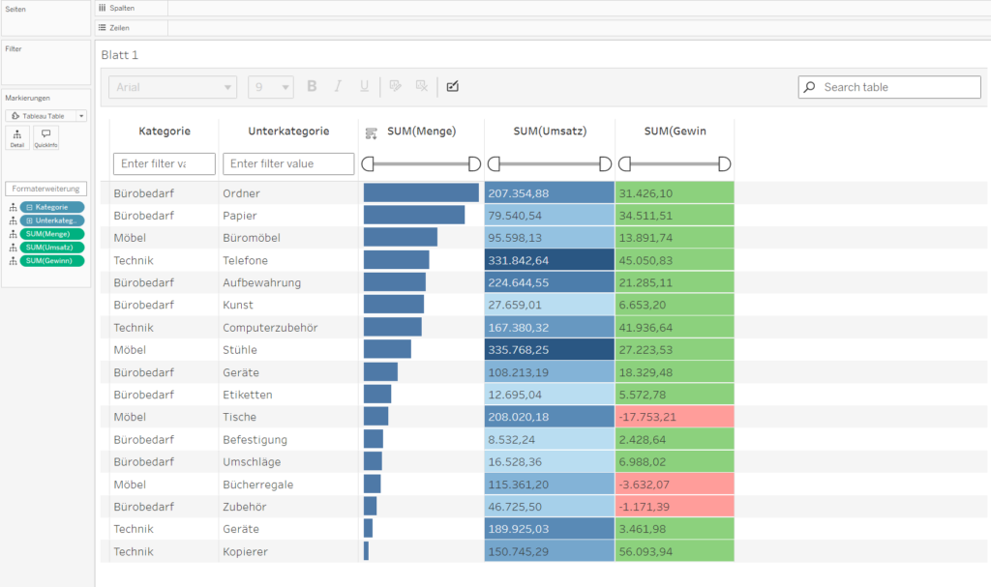Viewport: 991px width, 587px height.
Task: Click the Tische subcategory cell
Action: (x=288, y=417)
